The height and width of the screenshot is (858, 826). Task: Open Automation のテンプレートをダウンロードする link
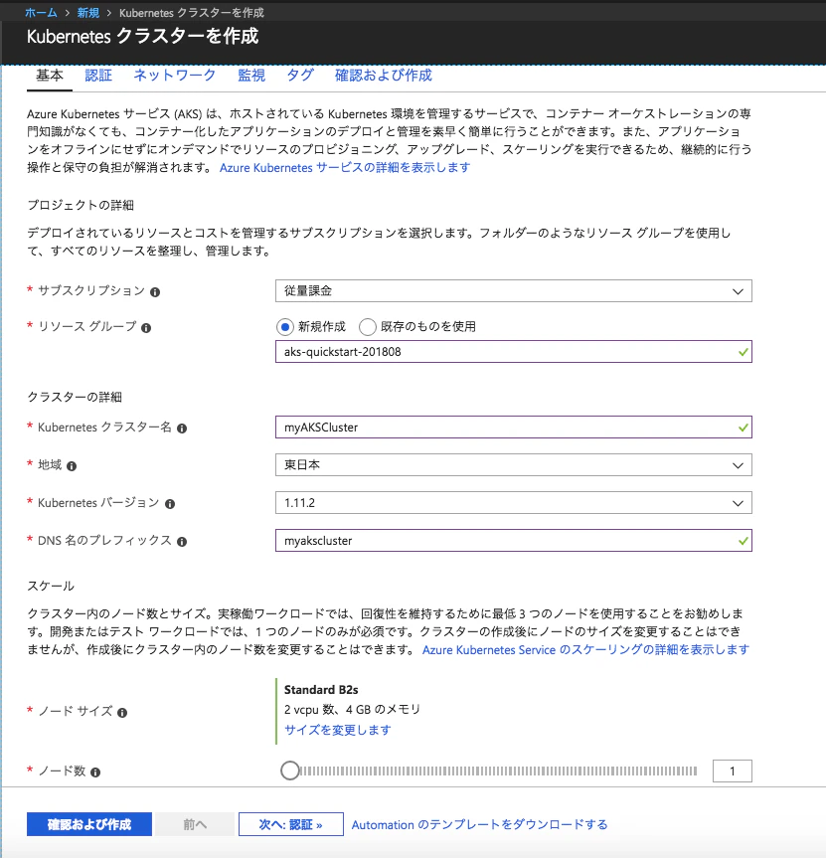pos(479,824)
